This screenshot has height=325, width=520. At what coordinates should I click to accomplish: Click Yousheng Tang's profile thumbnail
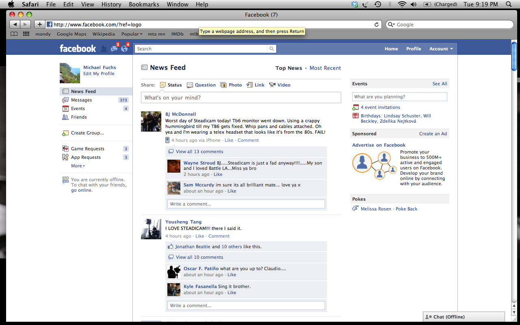coord(151,229)
